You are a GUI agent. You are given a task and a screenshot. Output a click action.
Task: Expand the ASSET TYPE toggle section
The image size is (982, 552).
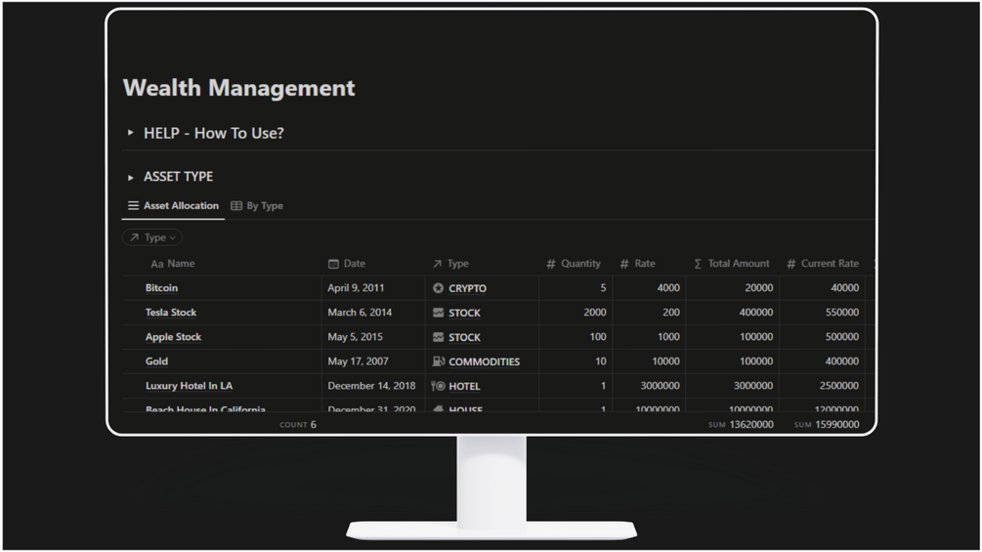point(130,177)
